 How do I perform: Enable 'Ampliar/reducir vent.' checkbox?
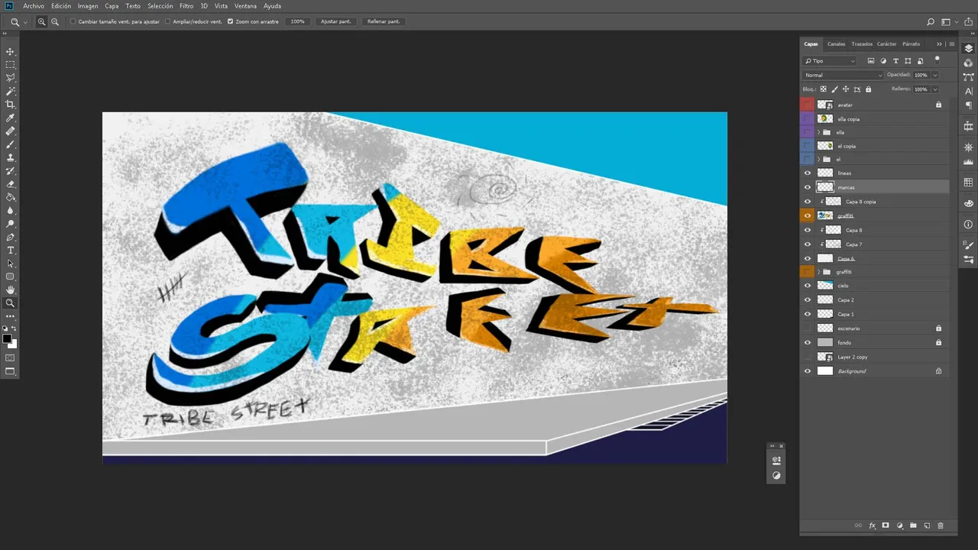(168, 21)
